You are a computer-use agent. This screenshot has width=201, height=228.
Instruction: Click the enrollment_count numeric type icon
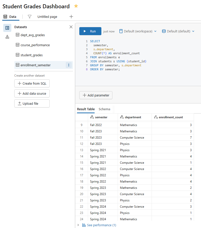(156, 117)
